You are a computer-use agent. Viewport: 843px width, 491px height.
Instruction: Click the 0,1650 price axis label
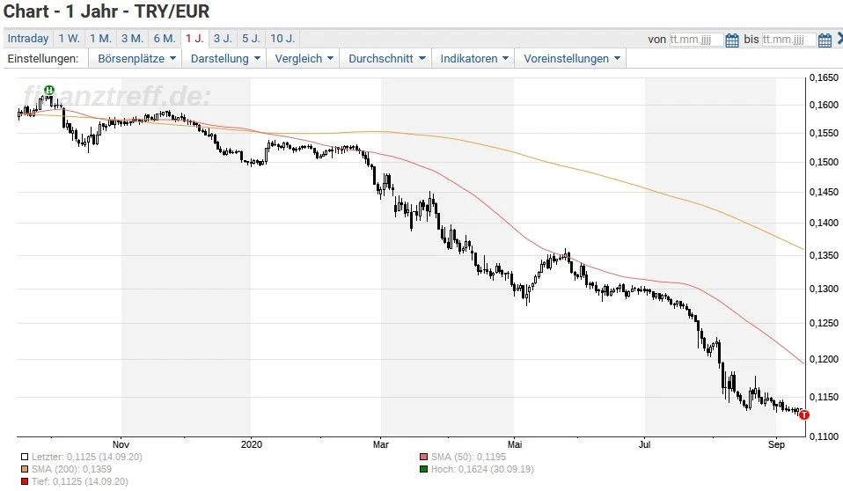(x=825, y=78)
